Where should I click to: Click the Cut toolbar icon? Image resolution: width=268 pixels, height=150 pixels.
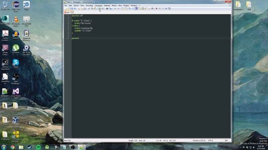pyautogui.click(x=89, y=8)
